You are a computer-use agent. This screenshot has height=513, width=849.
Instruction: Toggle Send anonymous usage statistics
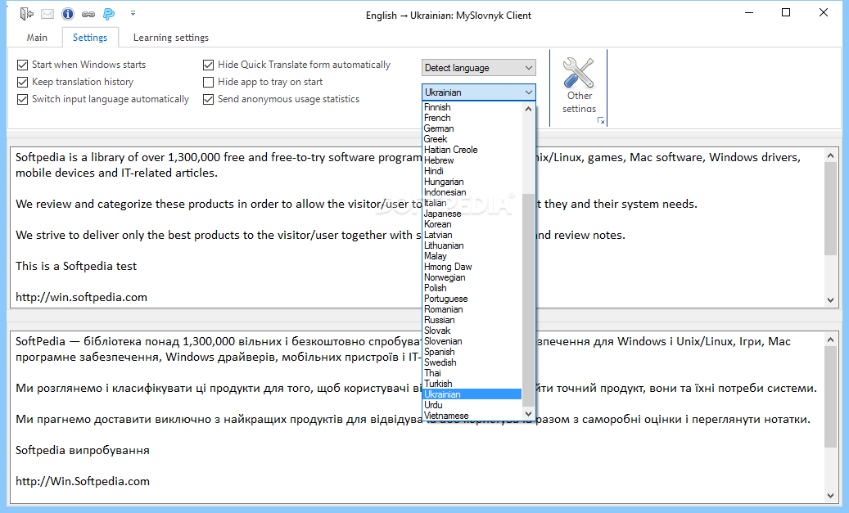[x=282, y=100]
